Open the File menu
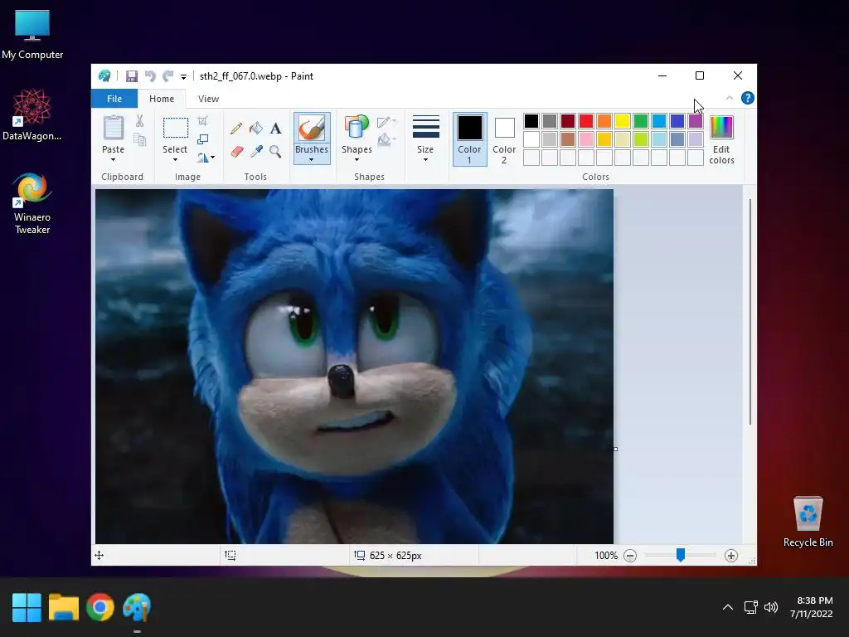Image resolution: width=849 pixels, height=637 pixels. tap(114, 99)
